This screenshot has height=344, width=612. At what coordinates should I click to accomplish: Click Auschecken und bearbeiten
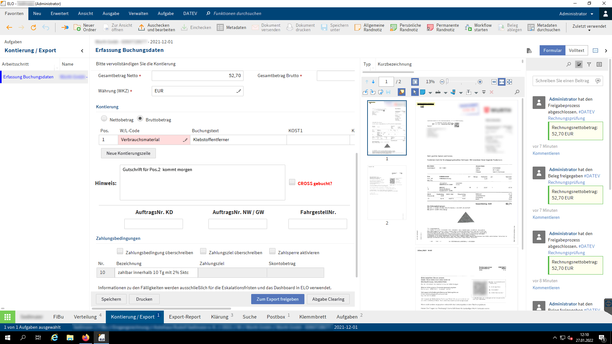157,28
